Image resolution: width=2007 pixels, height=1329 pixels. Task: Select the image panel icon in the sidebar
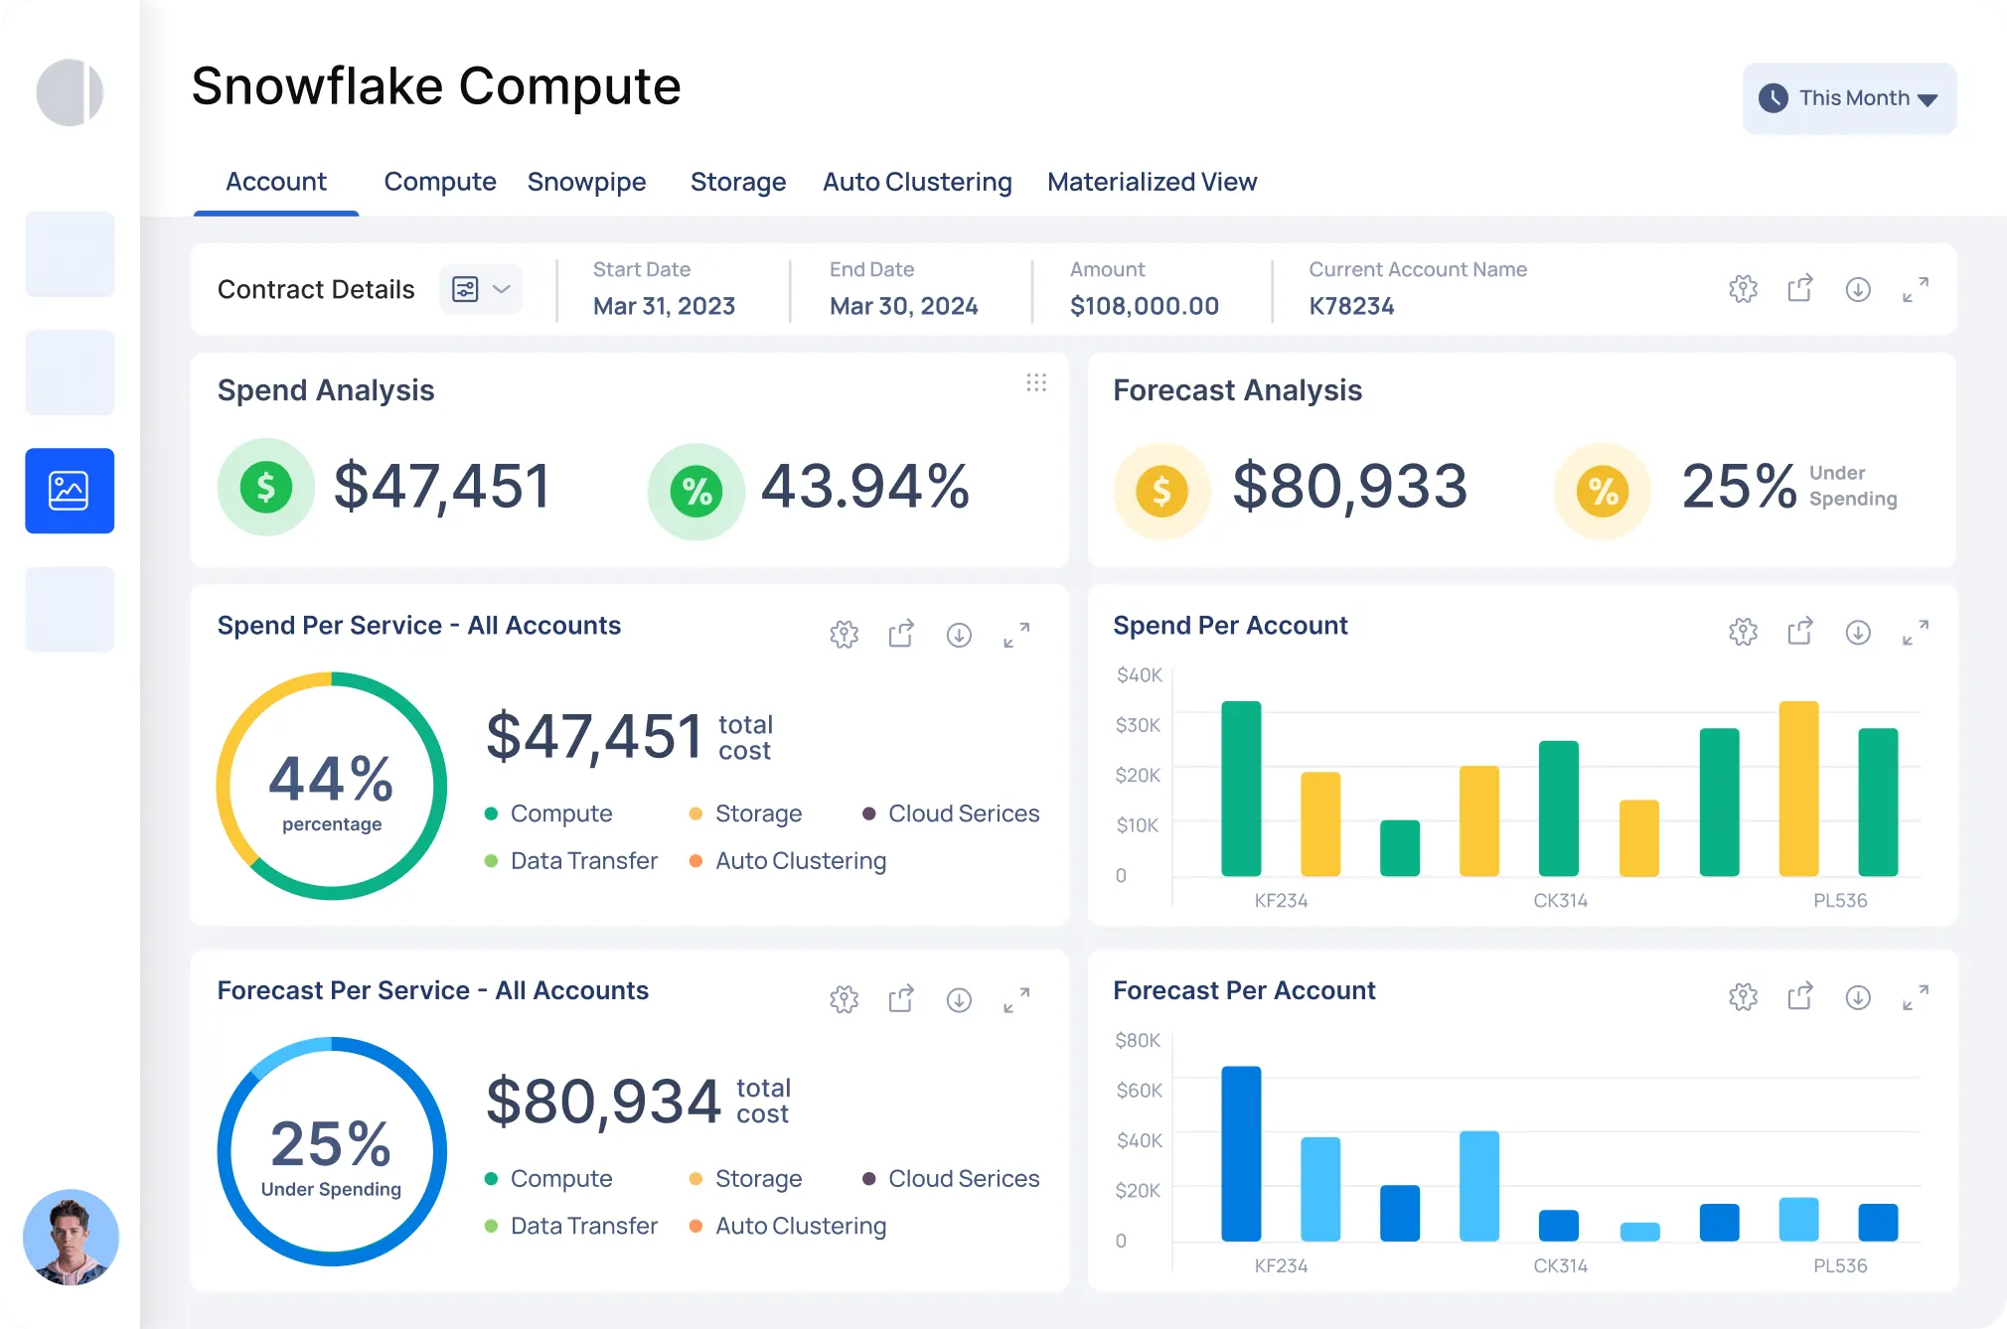(x=69, y=491)
